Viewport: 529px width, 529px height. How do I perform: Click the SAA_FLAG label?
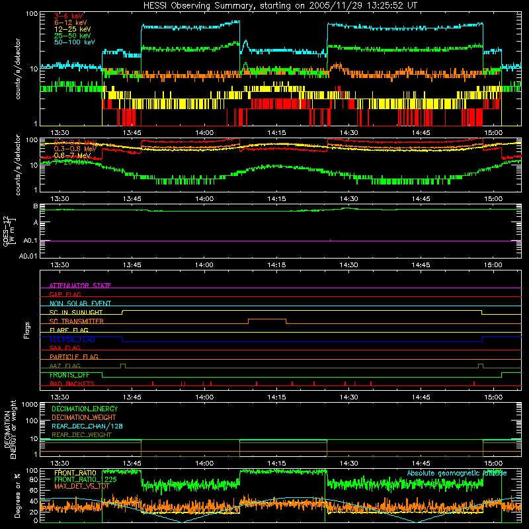pyautogui.click(x=65, y=348)
